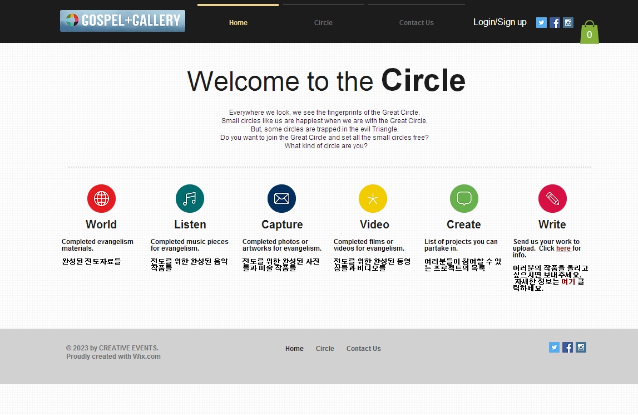Click the Gospel+Gallery logo

coord(122,21)
